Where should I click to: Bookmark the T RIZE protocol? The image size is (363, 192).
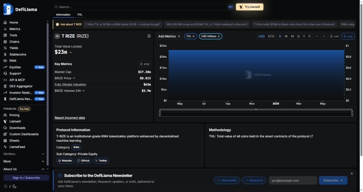click(149, 36)
